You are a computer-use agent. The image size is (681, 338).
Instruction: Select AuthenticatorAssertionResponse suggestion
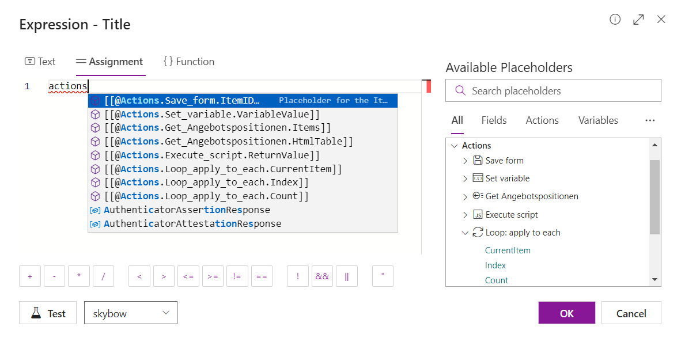click(x=243, y=210)
